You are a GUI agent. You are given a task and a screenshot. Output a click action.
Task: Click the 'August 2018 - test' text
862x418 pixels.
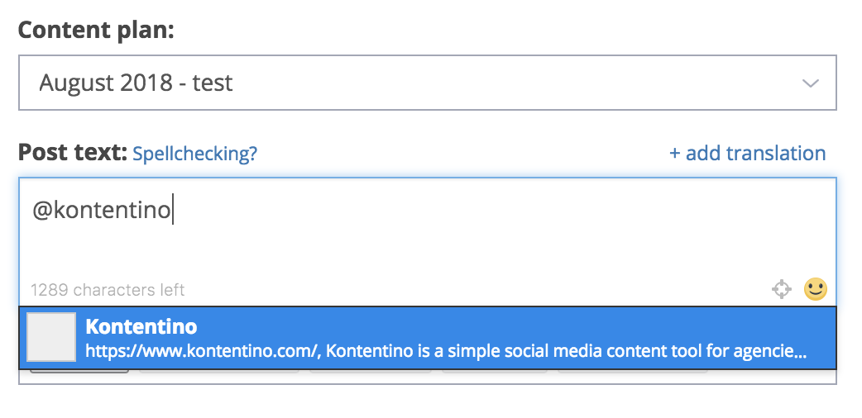(x=136, y=83)
